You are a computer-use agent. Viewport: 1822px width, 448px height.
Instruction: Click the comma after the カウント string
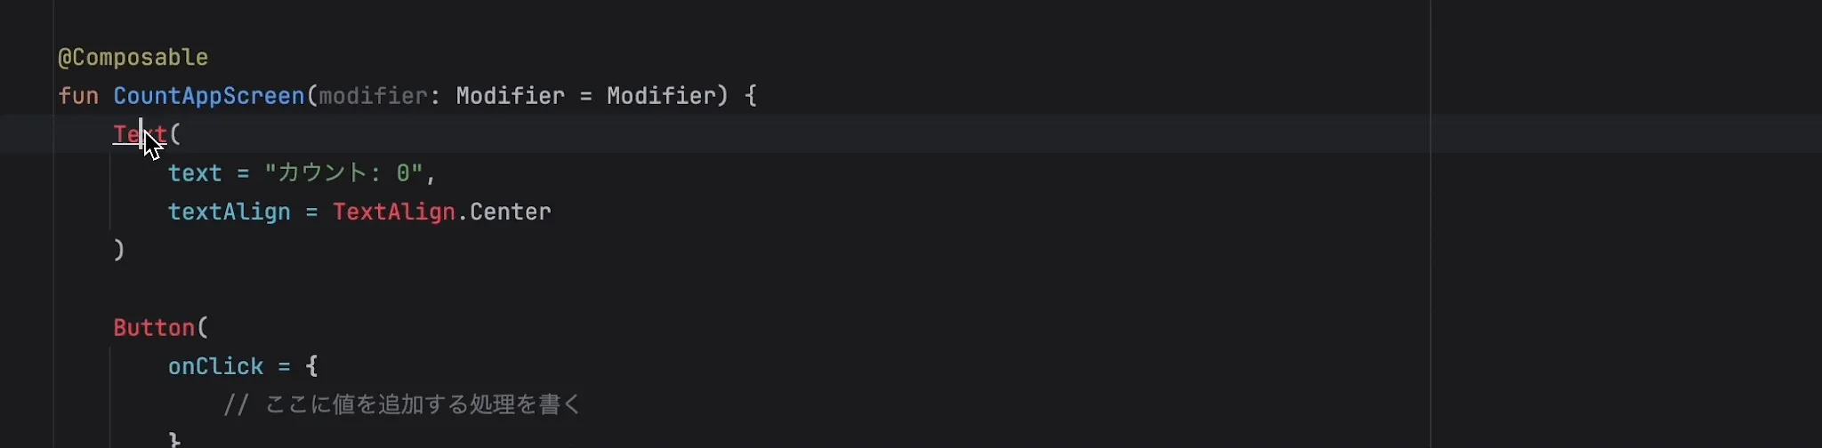pos(431,174)
